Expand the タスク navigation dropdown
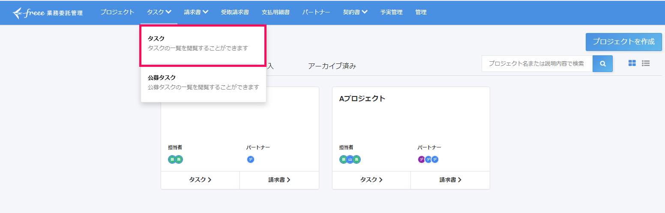 click(x=159, y=12)
